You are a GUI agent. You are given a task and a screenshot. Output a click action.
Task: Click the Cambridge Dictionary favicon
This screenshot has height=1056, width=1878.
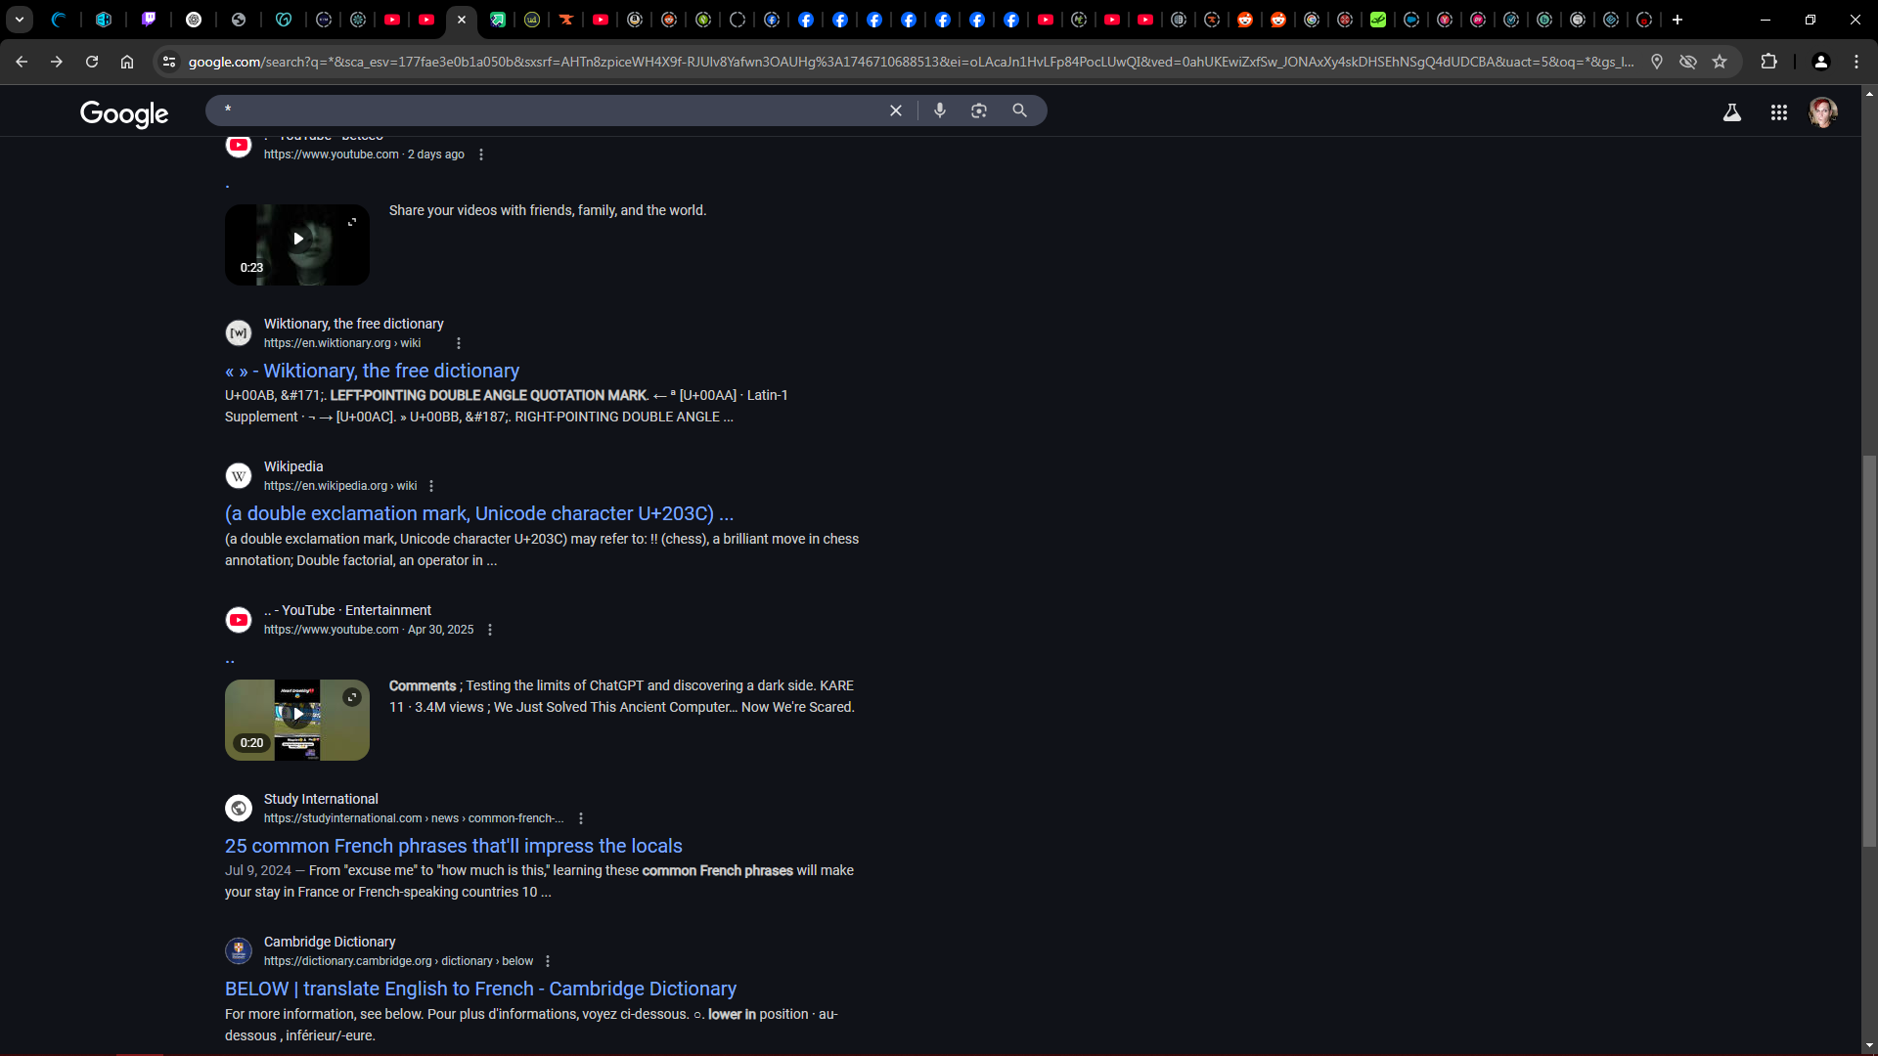pos(239,951)
